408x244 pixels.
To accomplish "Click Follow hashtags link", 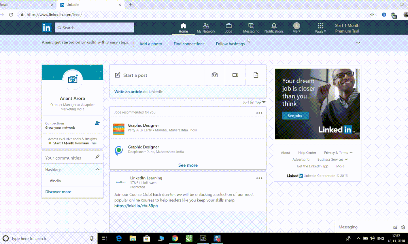I will [230, 44].
